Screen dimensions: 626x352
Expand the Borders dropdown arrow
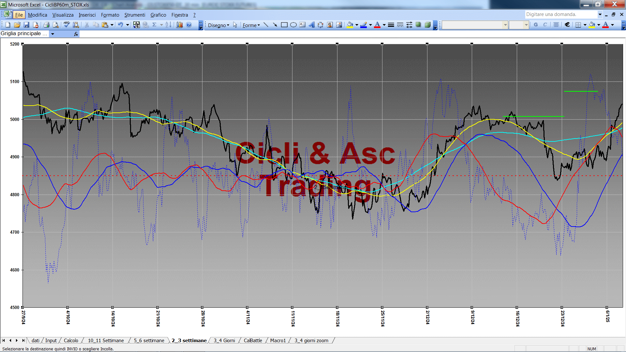coord(585,25)
